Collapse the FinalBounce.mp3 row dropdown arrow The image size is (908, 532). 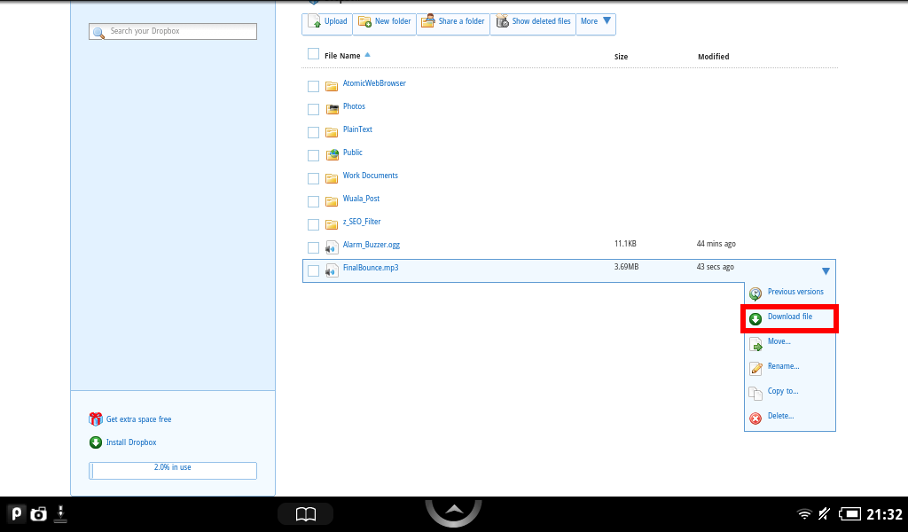826,271
